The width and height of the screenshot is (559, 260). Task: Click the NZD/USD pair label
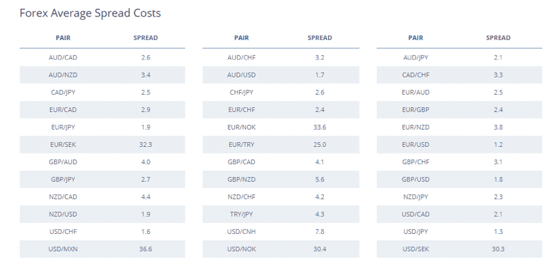[63, 214]
